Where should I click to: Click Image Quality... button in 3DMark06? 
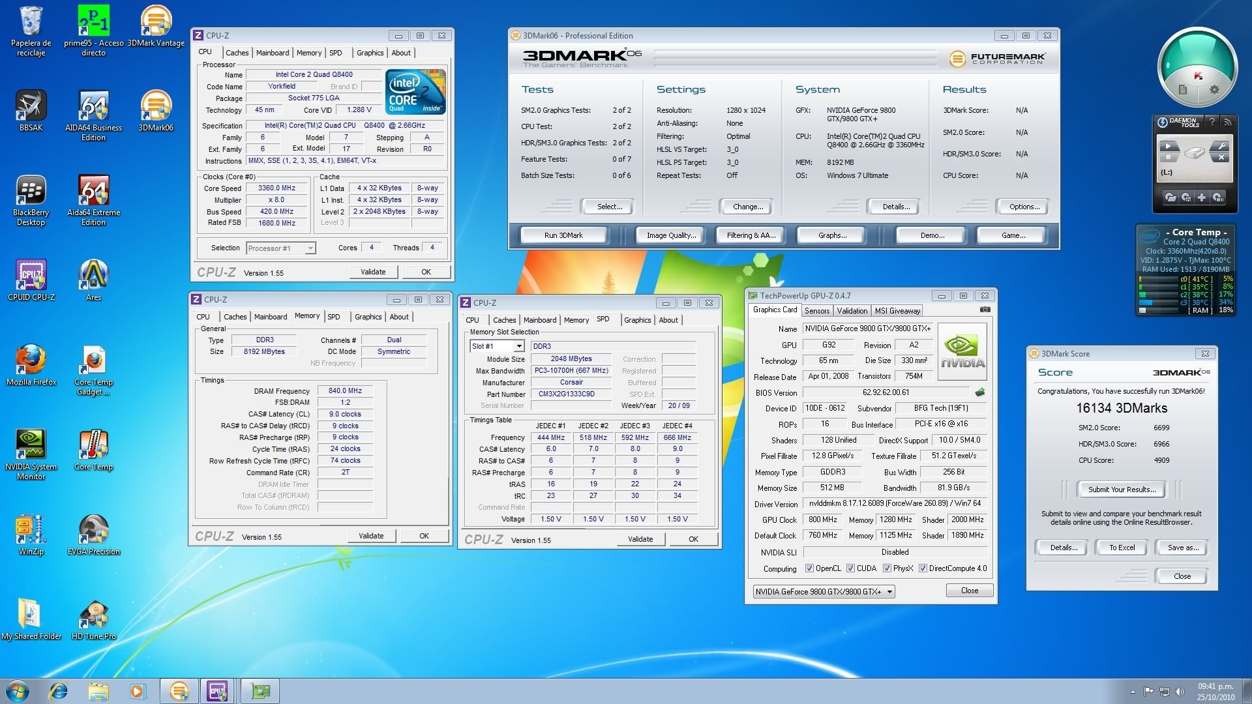pos(671,235)
